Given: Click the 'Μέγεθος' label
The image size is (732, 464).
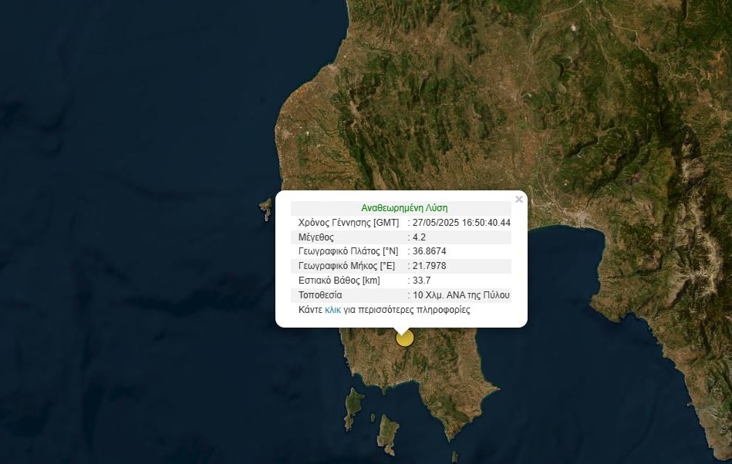Looking at the screenshot, I should [x=316, y=237].
